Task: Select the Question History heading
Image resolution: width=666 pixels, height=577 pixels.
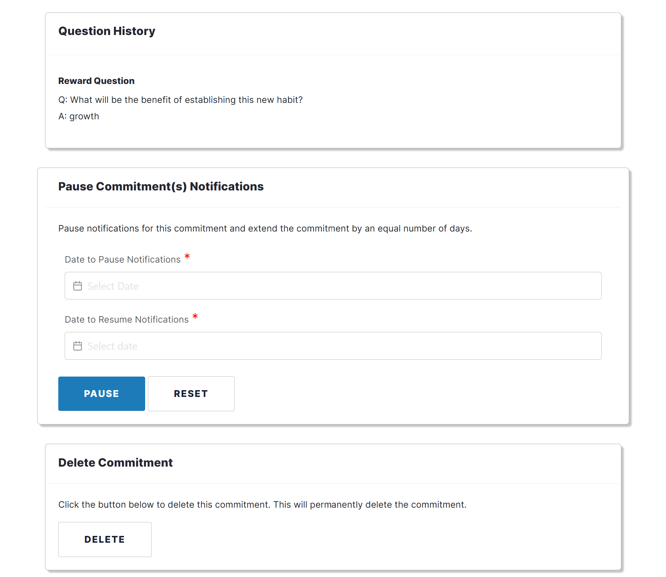Action: [107, 31]
